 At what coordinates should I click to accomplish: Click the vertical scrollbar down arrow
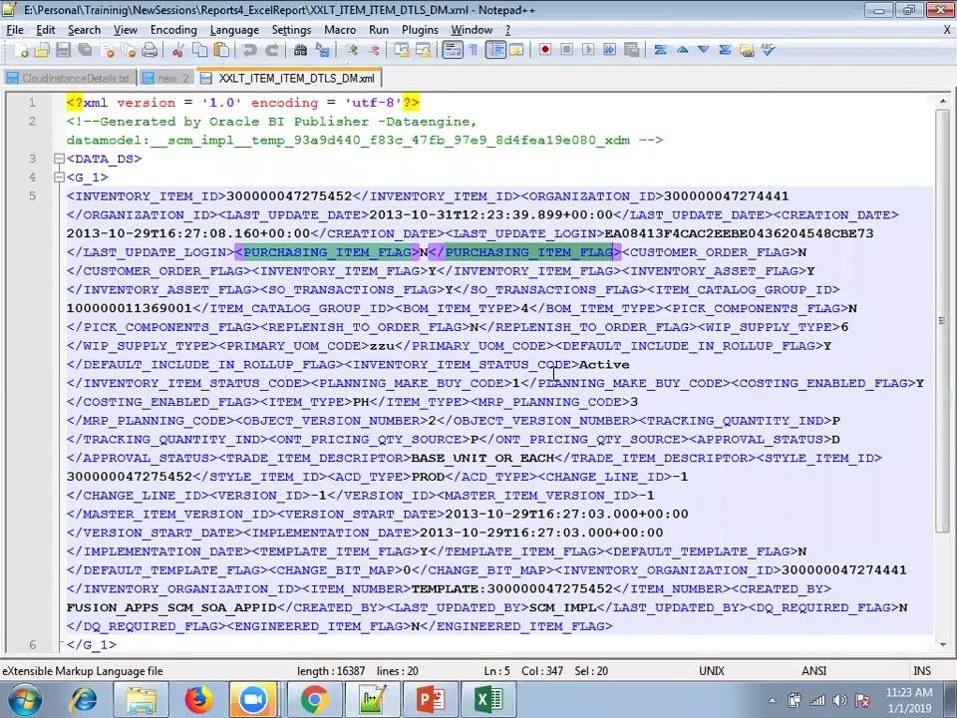point(944,645)
